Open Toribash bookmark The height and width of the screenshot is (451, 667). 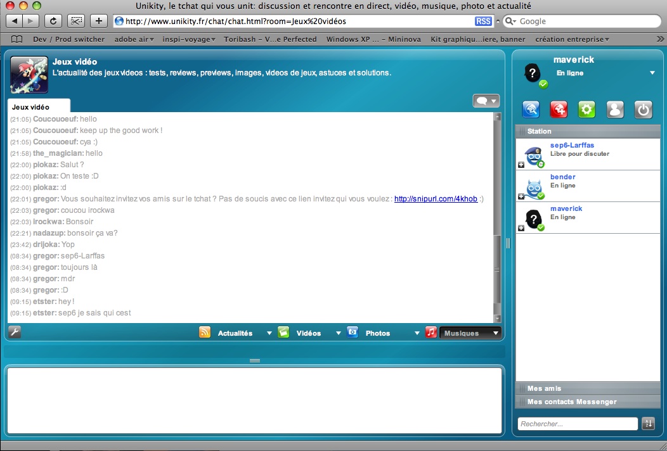pos(270,39)
